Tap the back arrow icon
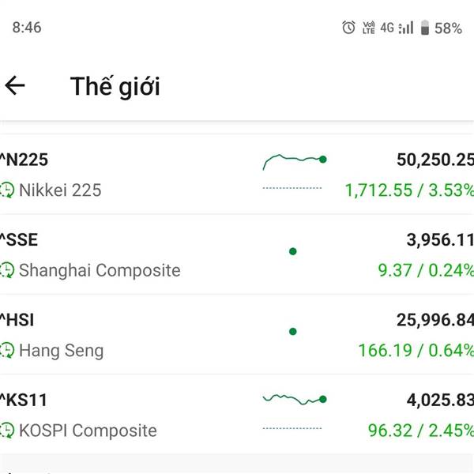 (15, 85)
